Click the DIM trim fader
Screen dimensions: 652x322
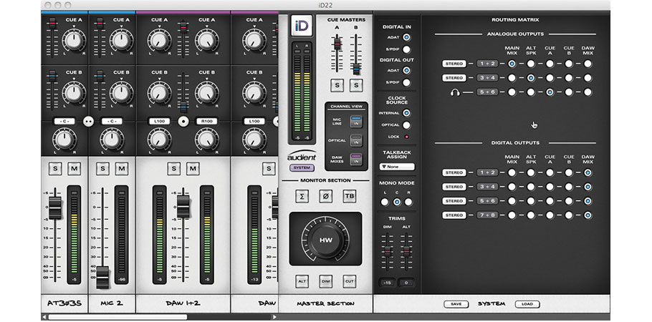pyautogui.click(x=387, y=252)
